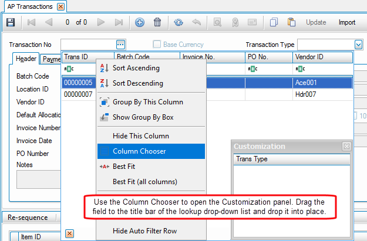
Task: Open the Transaction No lookup ellipsis button
Action: (120, 45)
